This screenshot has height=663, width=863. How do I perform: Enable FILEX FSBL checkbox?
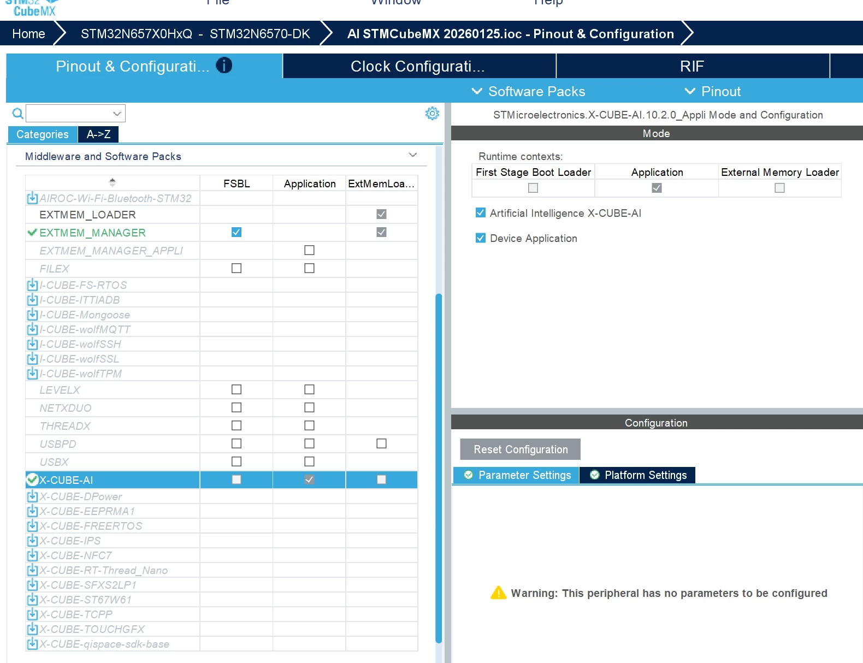(x=237, y=268)
